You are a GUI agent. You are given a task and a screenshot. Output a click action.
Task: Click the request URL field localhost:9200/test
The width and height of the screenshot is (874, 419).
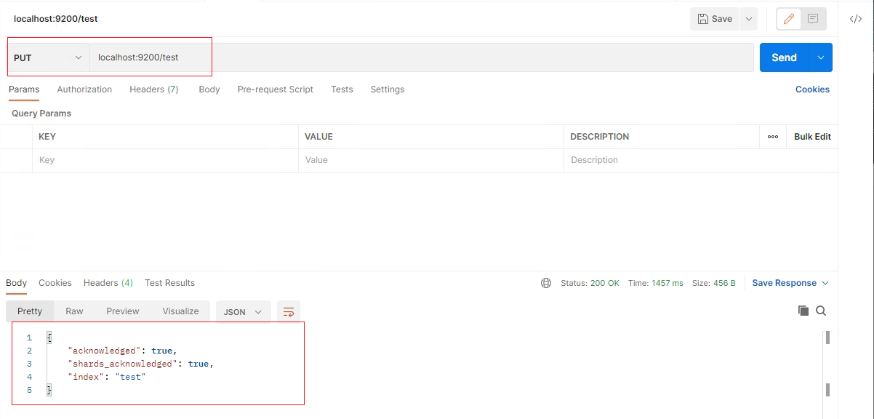coord(422,57)
